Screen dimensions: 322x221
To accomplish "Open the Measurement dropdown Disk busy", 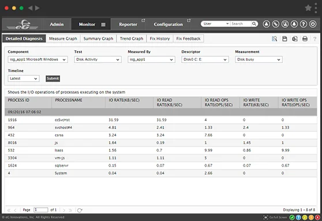I will pos(259,60).
